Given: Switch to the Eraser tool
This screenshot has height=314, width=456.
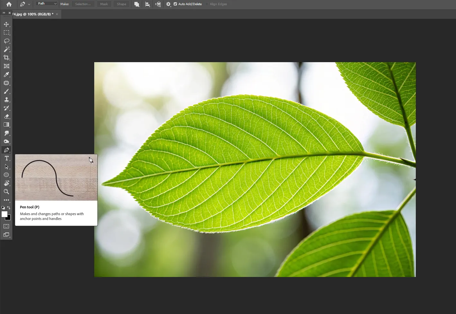Looking at the screenshot, I should pyautogui.click(x=6, y=117).
